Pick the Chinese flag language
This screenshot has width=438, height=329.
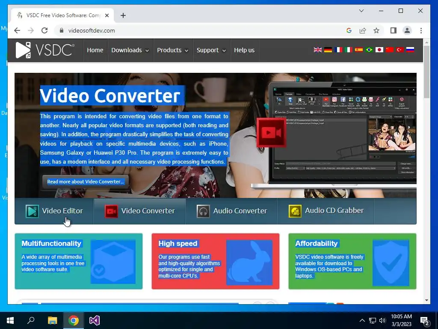(x=389, y=50)
